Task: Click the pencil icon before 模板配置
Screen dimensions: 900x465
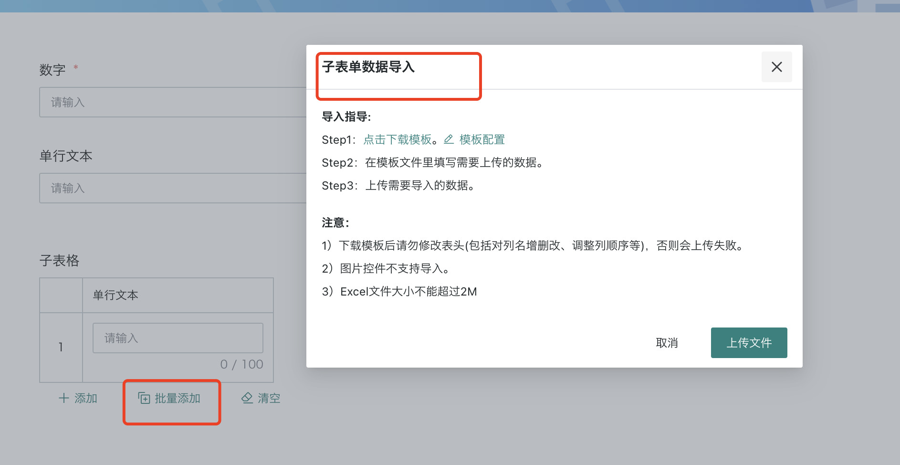Action: [x=448, y=139]
